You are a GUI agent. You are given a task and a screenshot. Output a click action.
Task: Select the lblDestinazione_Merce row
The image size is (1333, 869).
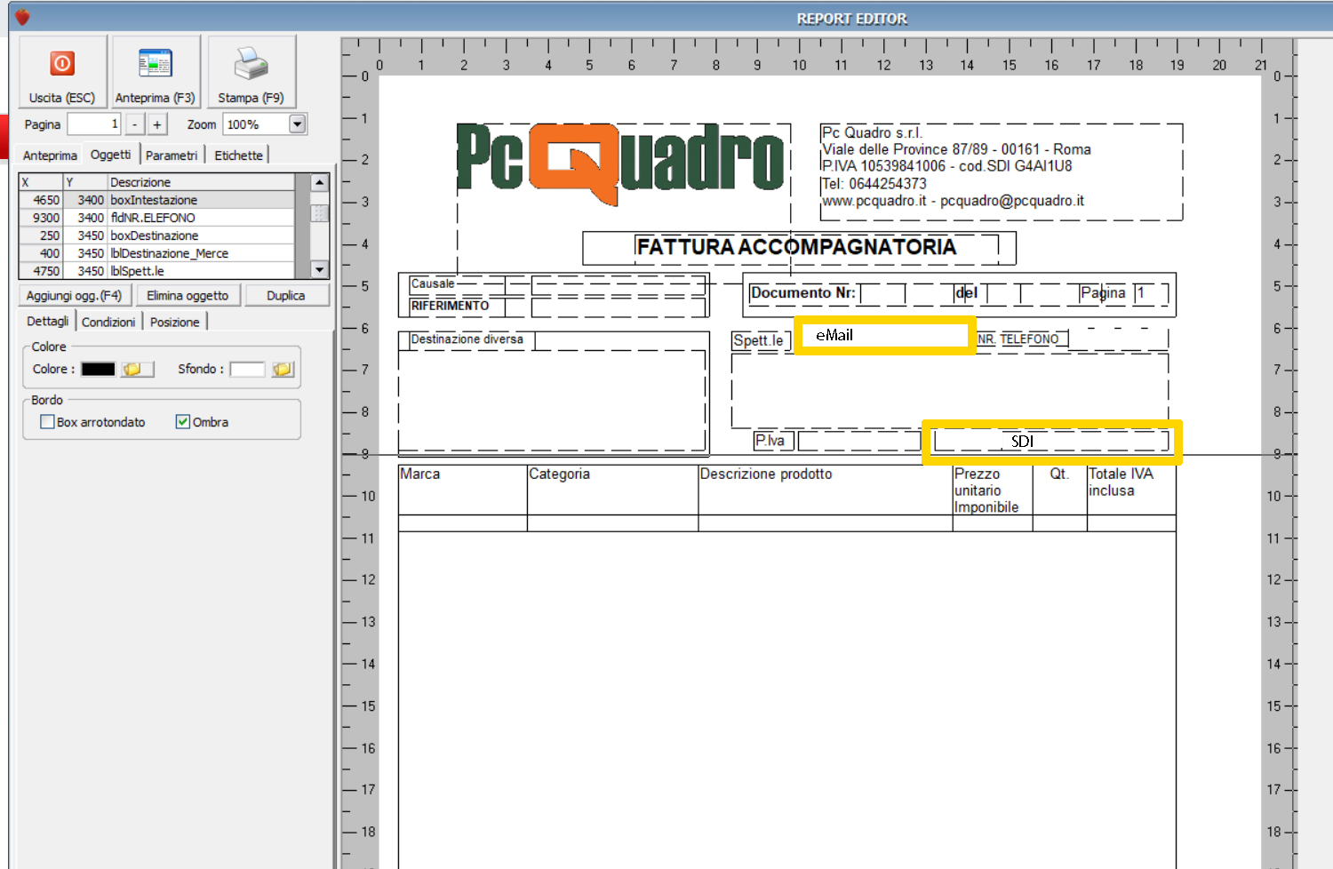156,253
